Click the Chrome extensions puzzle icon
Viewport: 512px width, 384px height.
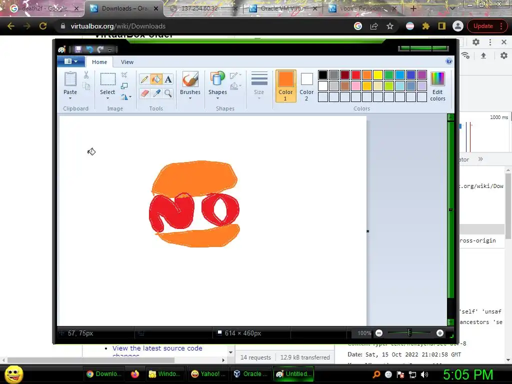click(426, 26)
